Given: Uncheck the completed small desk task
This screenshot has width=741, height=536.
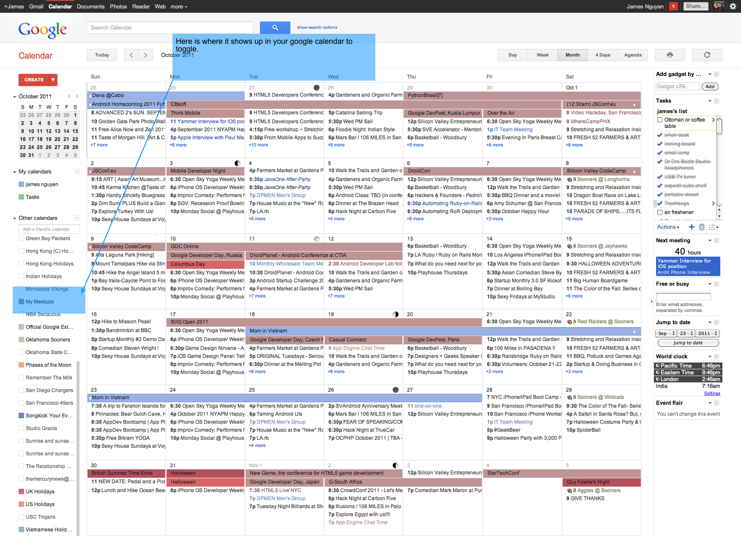Looking at the screenshot, I should pyautogui.click(x=660, y=135).
